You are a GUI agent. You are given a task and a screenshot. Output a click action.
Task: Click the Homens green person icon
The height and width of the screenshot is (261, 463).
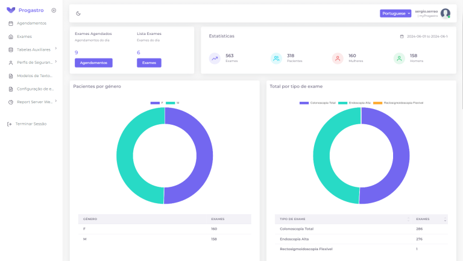point(399,58)
